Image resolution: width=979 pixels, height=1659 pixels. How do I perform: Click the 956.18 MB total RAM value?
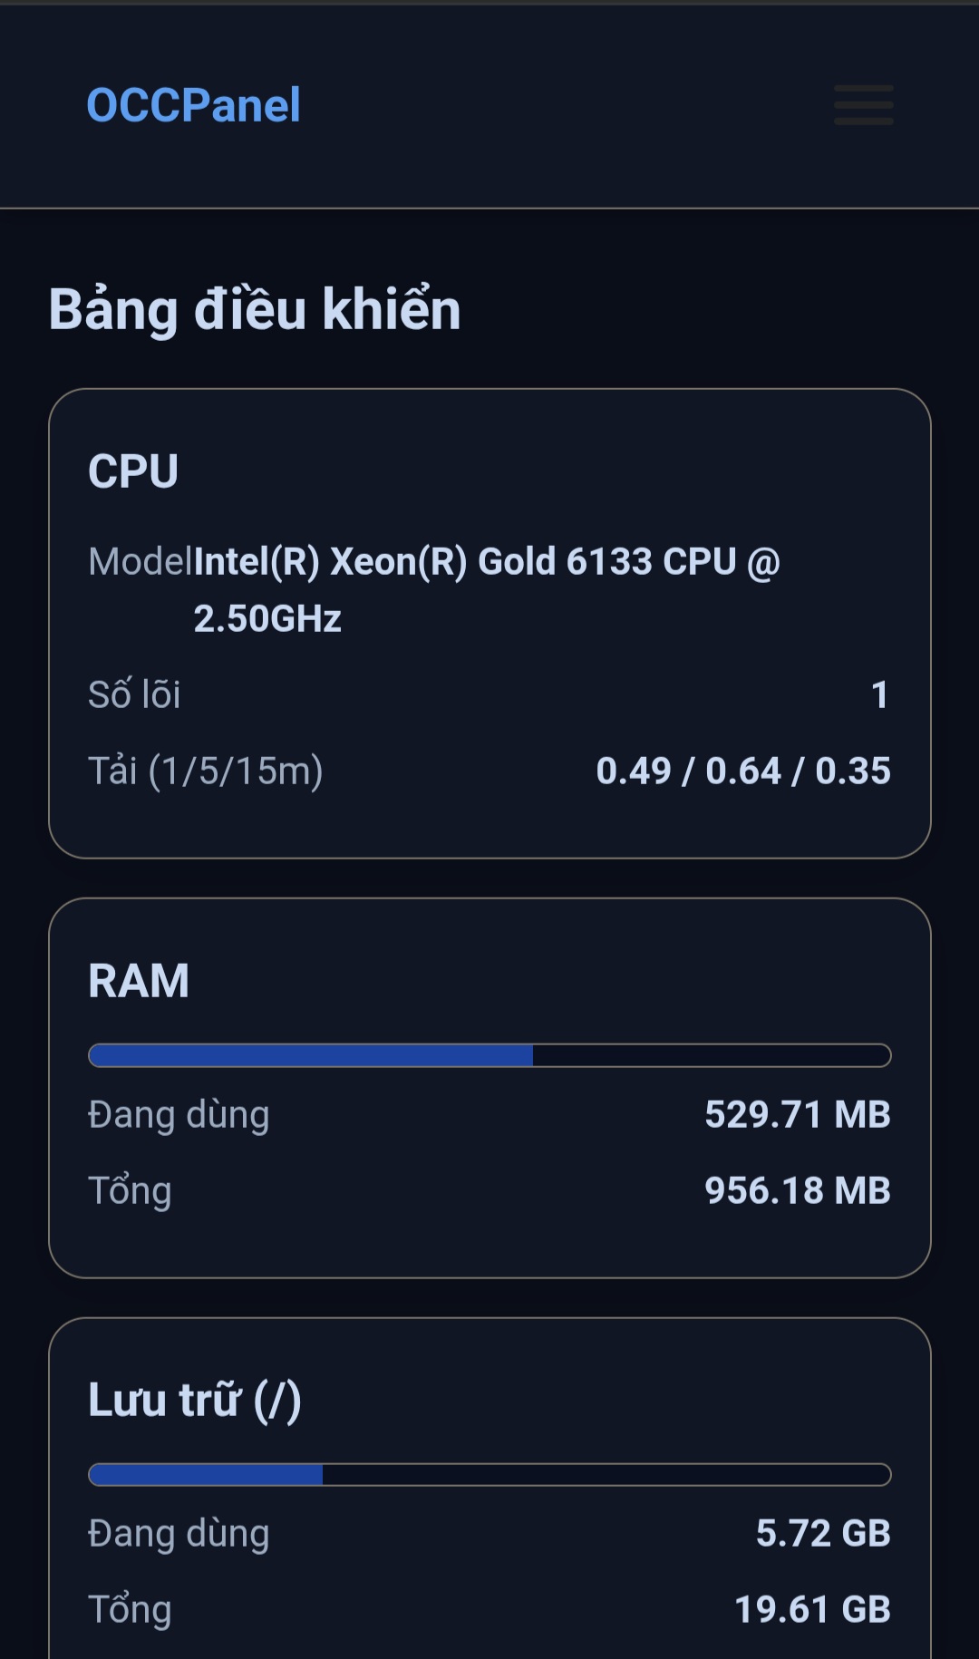798,1190
